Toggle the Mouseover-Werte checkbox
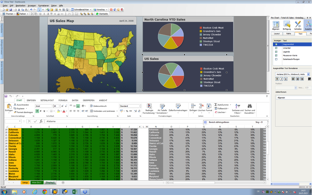Screen dimensions: 312x195 pyautogui.click(x=276, y=56)
